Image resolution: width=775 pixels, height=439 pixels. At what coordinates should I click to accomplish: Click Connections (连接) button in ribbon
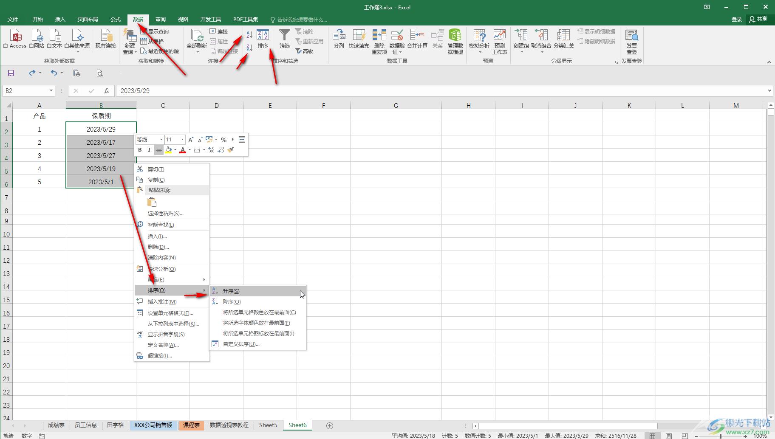coord(219,32)
